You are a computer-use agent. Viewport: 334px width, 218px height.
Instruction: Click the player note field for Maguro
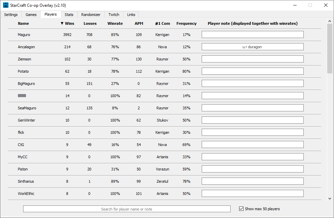[x=252, y=35]
